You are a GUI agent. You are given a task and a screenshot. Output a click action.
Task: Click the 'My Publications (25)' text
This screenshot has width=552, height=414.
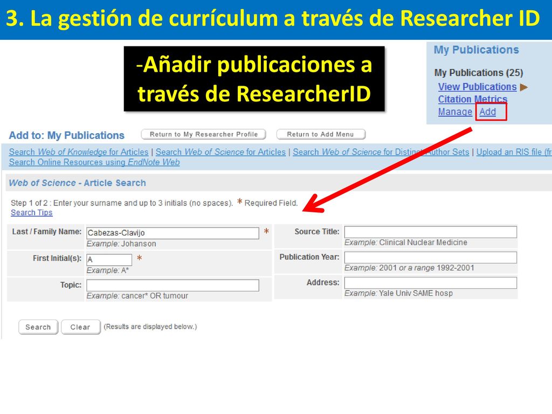(x=479, y=73)
